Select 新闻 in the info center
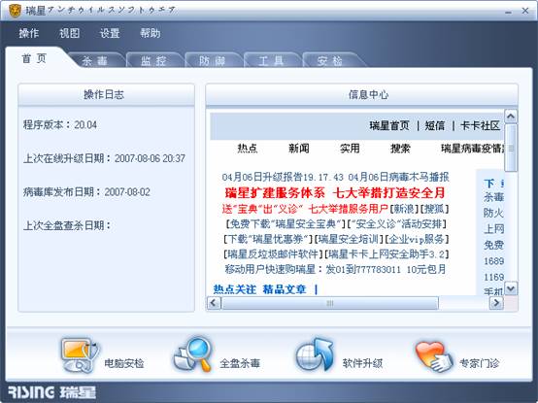Viewport: 538px width, 403px height. click(298, 149)
